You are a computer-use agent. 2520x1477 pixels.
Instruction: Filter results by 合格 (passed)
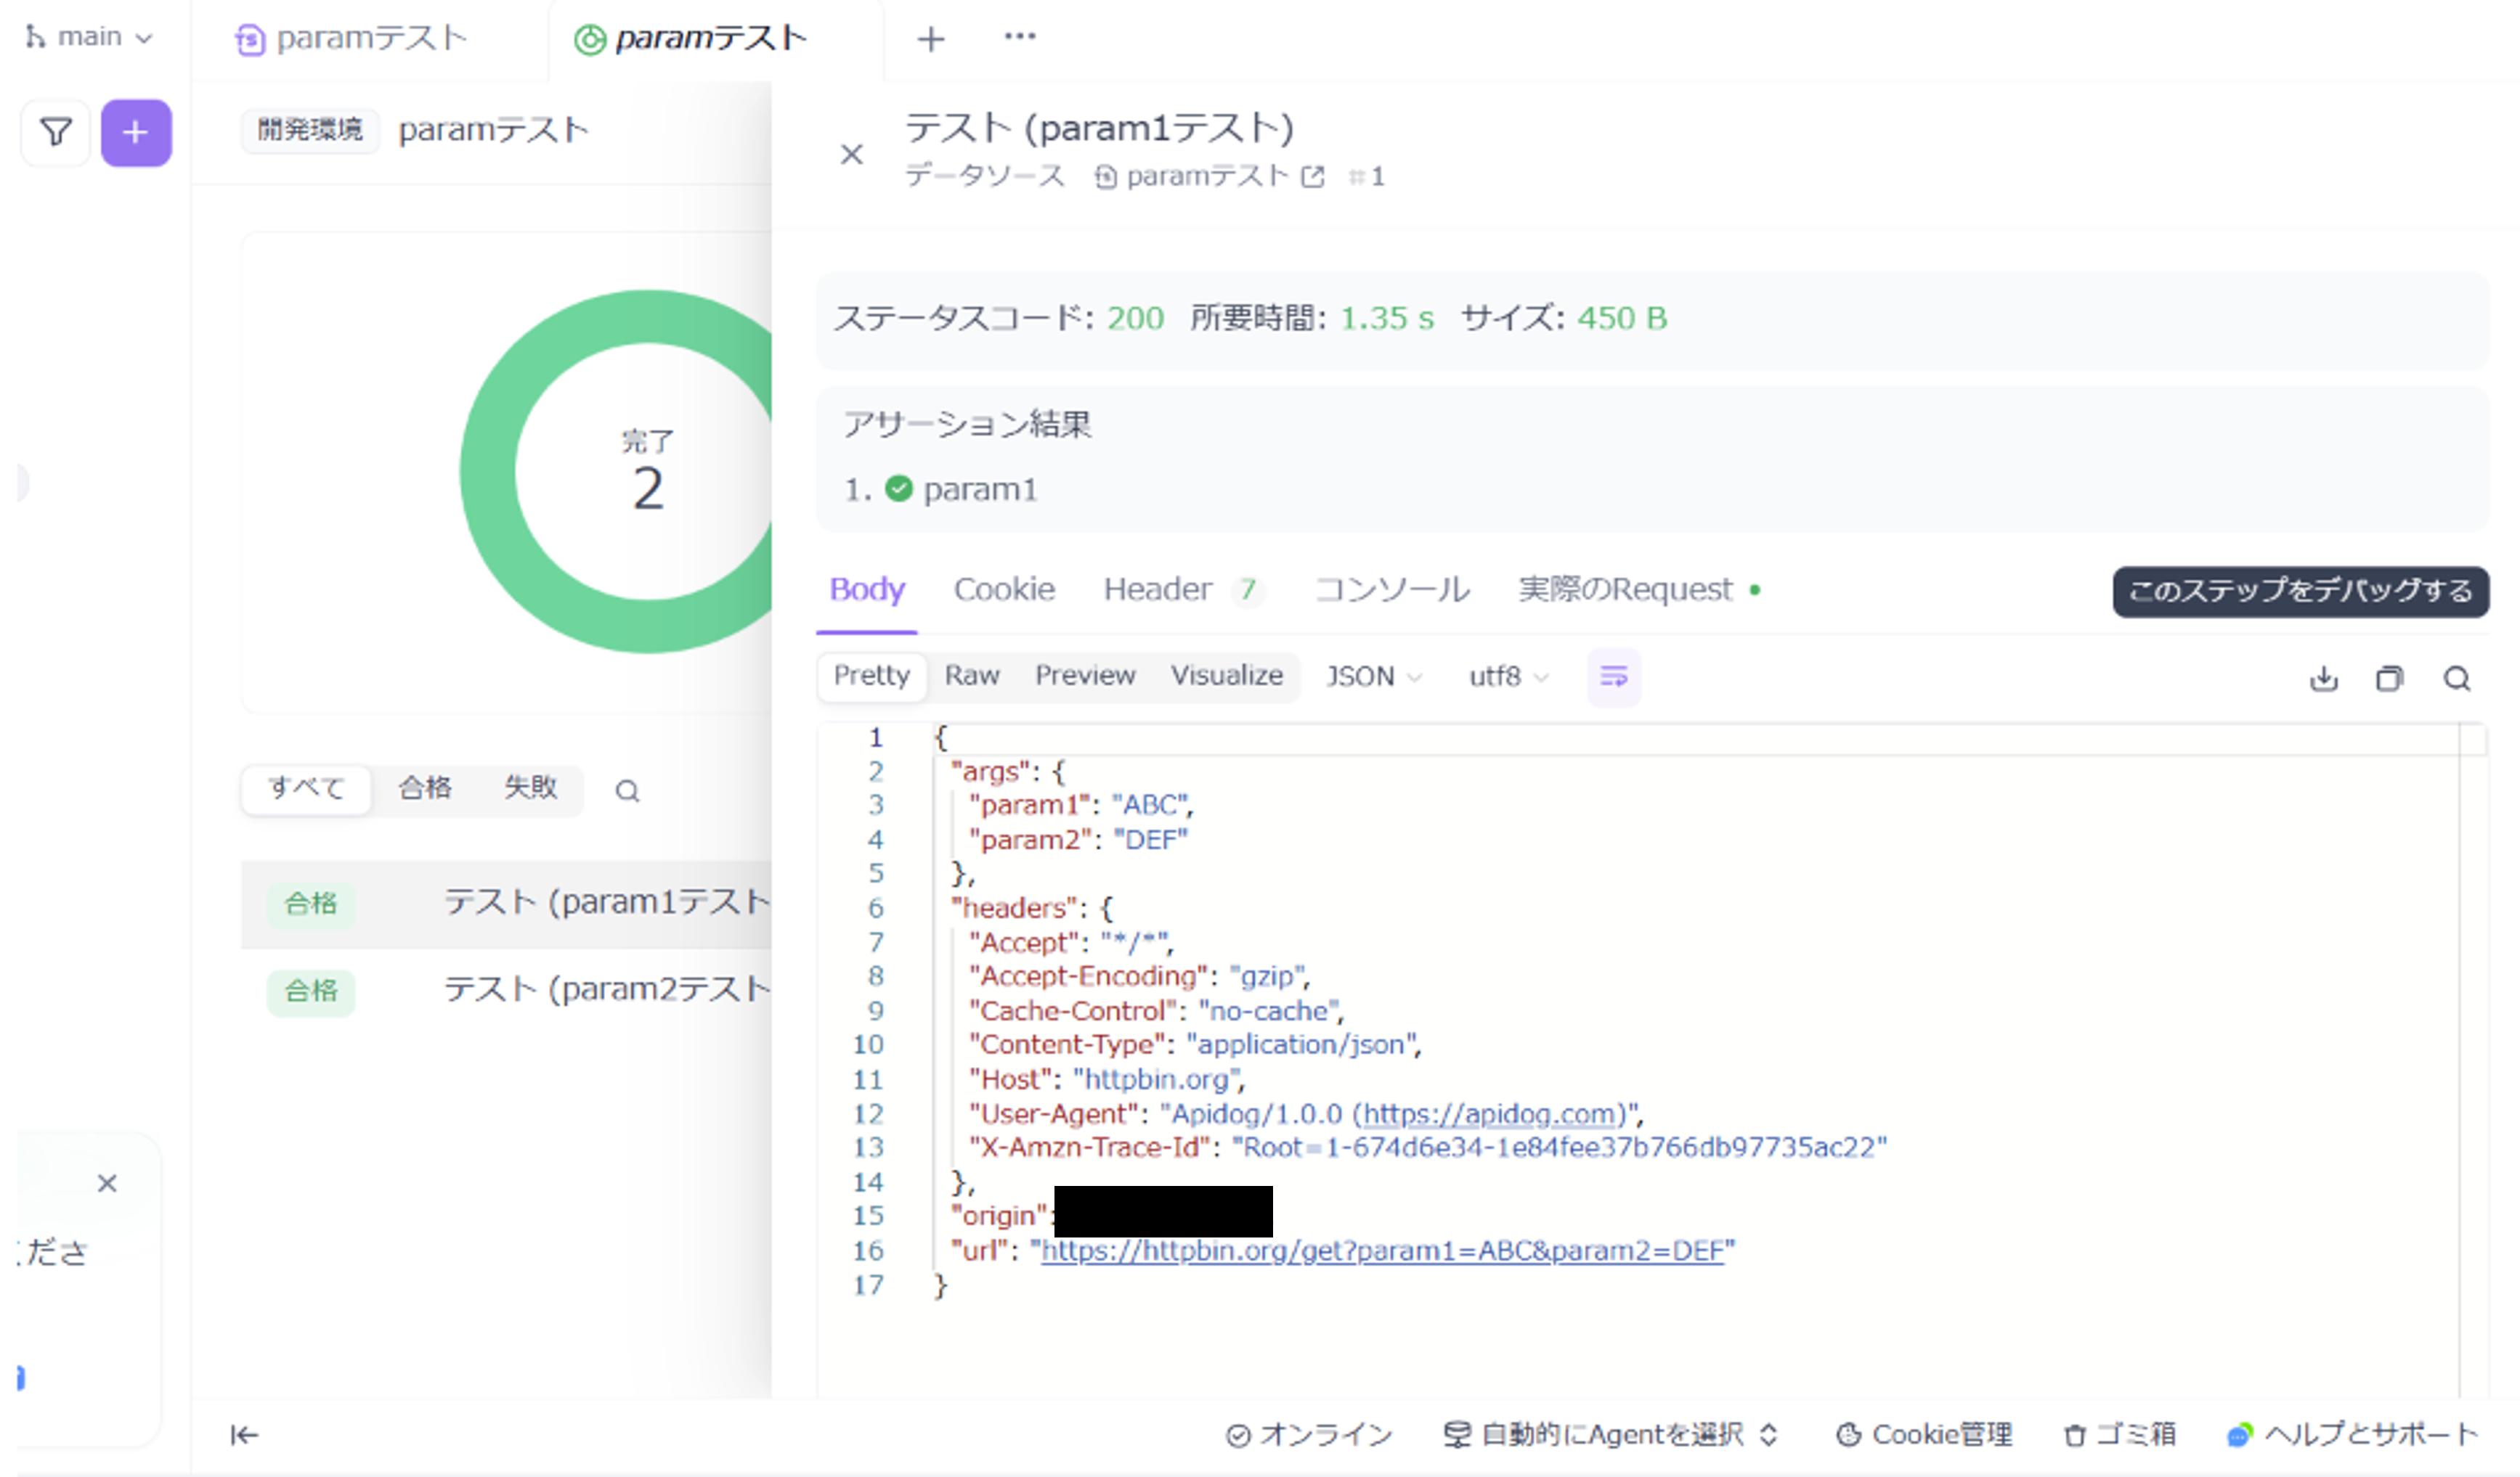[425, 787]
